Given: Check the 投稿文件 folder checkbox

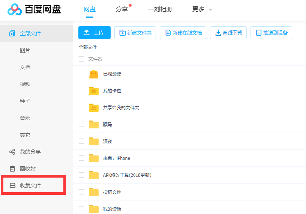Looking at the screenshot, I should [81, 192].
